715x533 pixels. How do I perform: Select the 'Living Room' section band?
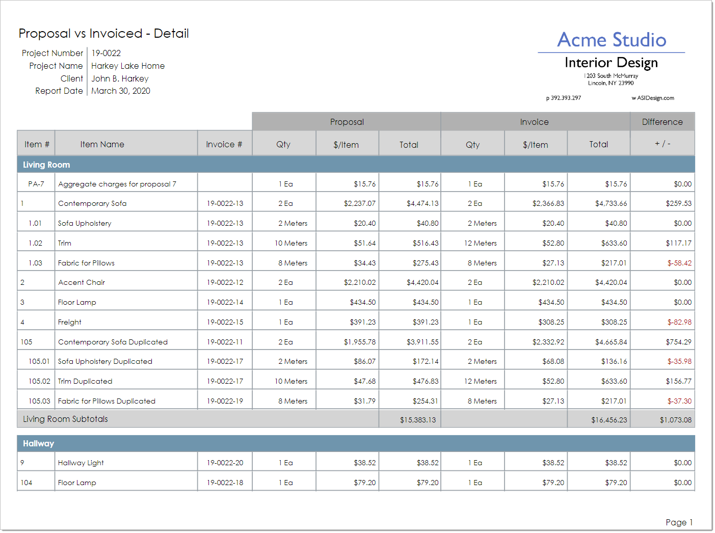(356, 165)
